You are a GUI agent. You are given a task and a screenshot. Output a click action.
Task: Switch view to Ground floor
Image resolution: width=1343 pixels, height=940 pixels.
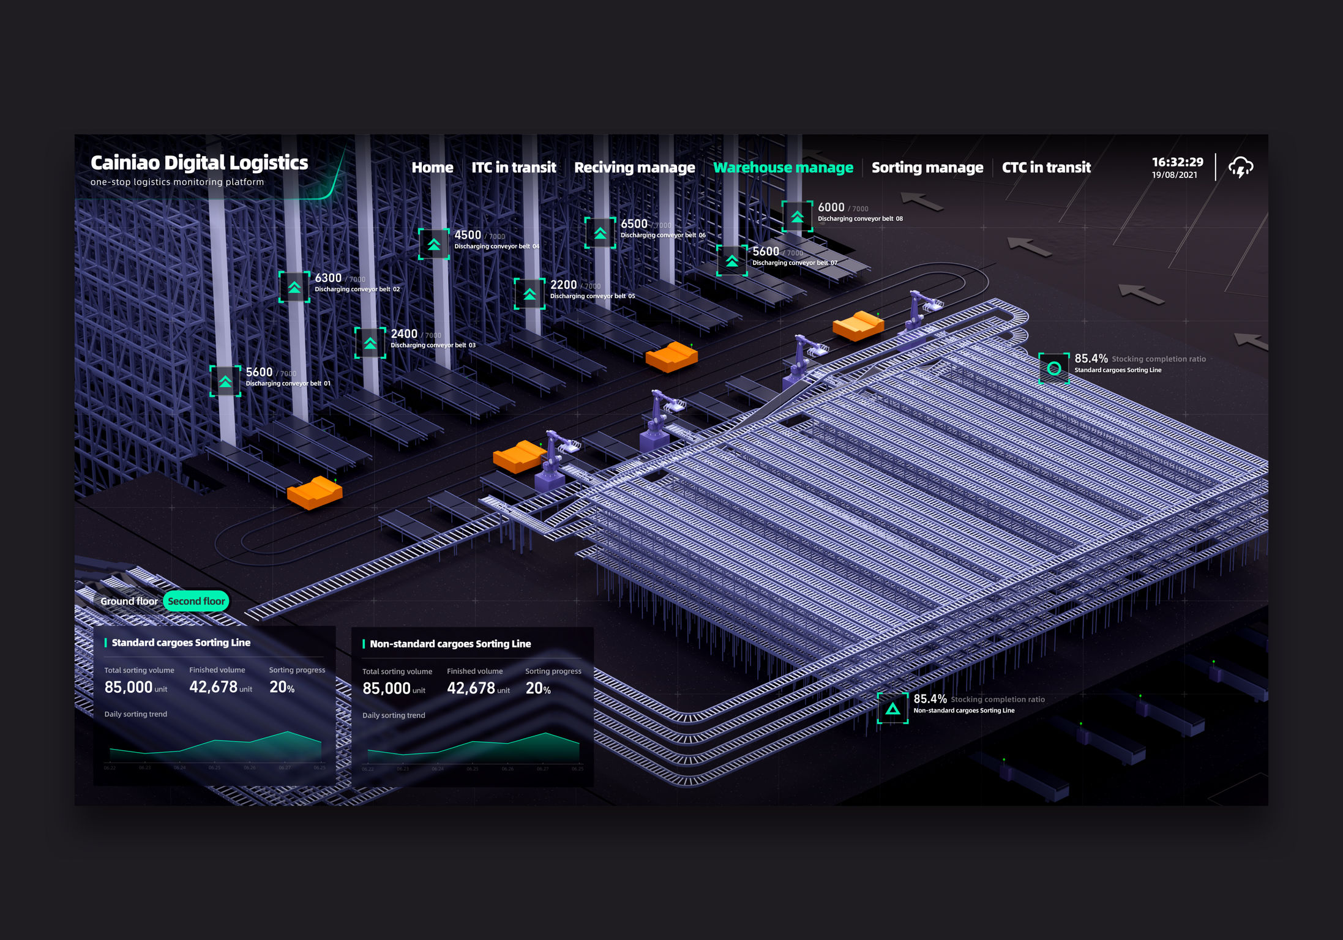(129, 601)
